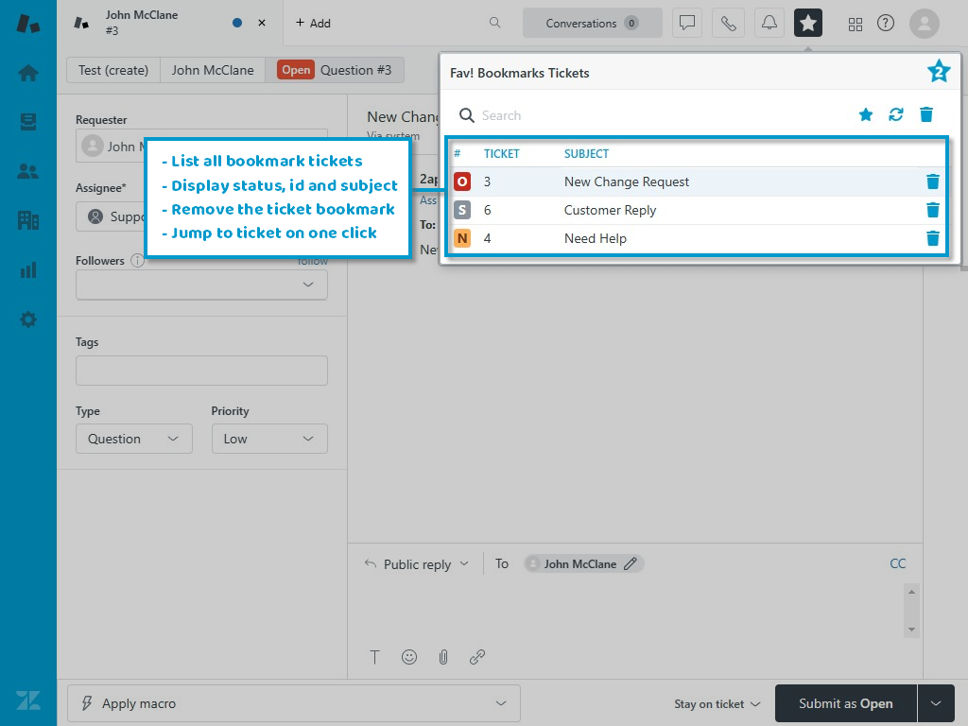The width and height of the screenshot is (968, 726).
Task: Attach a file with paperclip icon
Action: coord(443,657)
